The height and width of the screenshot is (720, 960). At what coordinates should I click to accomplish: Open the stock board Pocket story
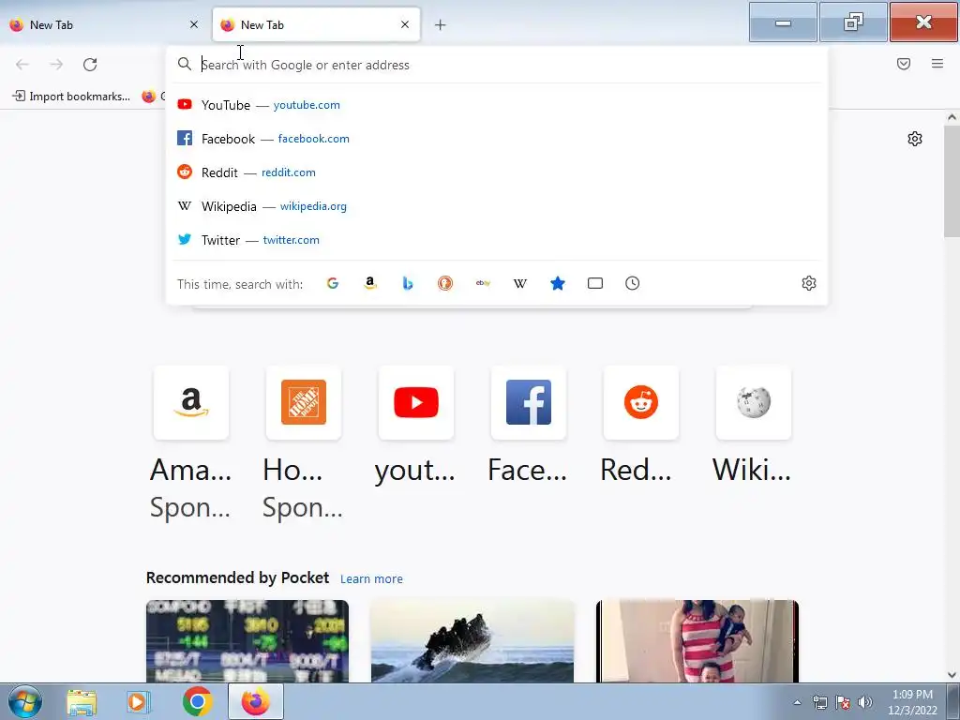247,641
